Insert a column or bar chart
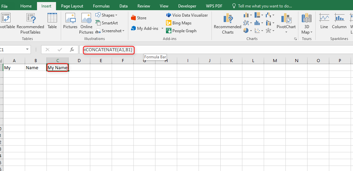The image size is (353, 171). click(x=246, y=15)
